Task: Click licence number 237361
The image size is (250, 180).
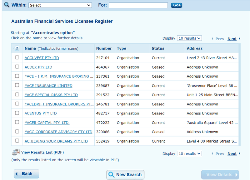Action: pyautogui.click(x=103, y=76)
